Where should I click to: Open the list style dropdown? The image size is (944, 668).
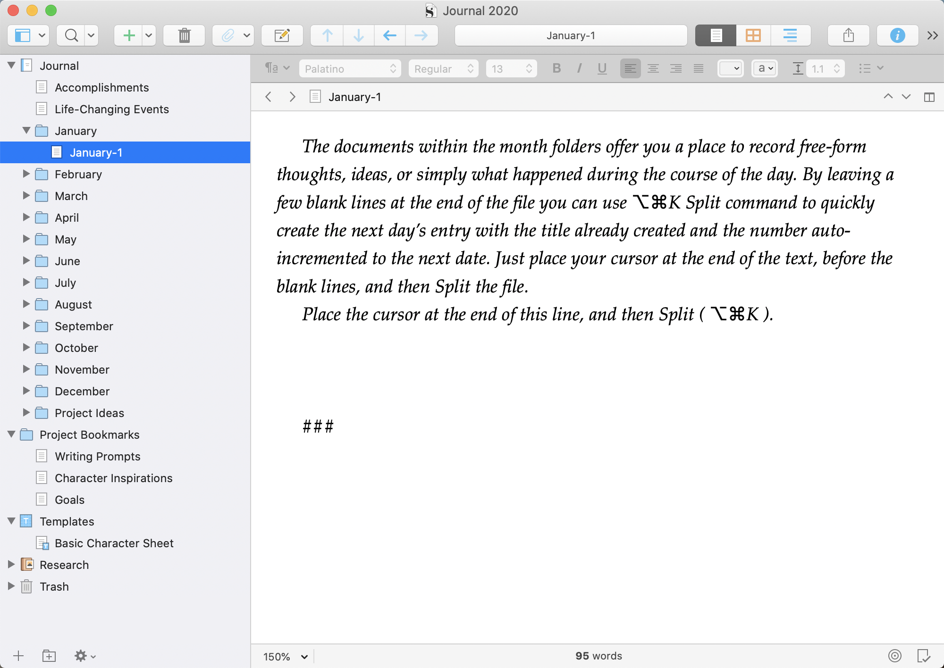[x=871, y=68]
